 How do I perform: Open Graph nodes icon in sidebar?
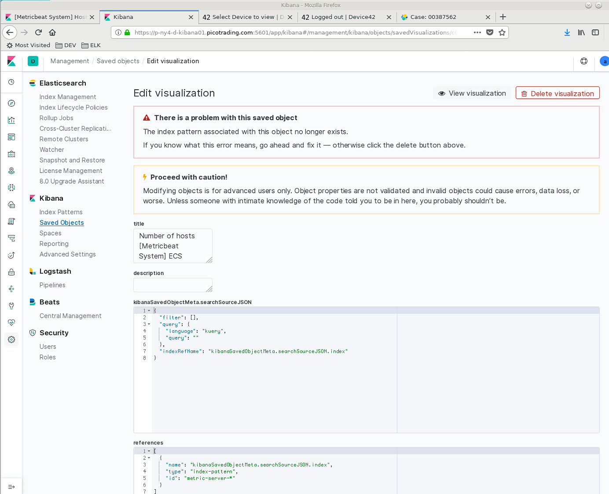click(x=11, y=289)
